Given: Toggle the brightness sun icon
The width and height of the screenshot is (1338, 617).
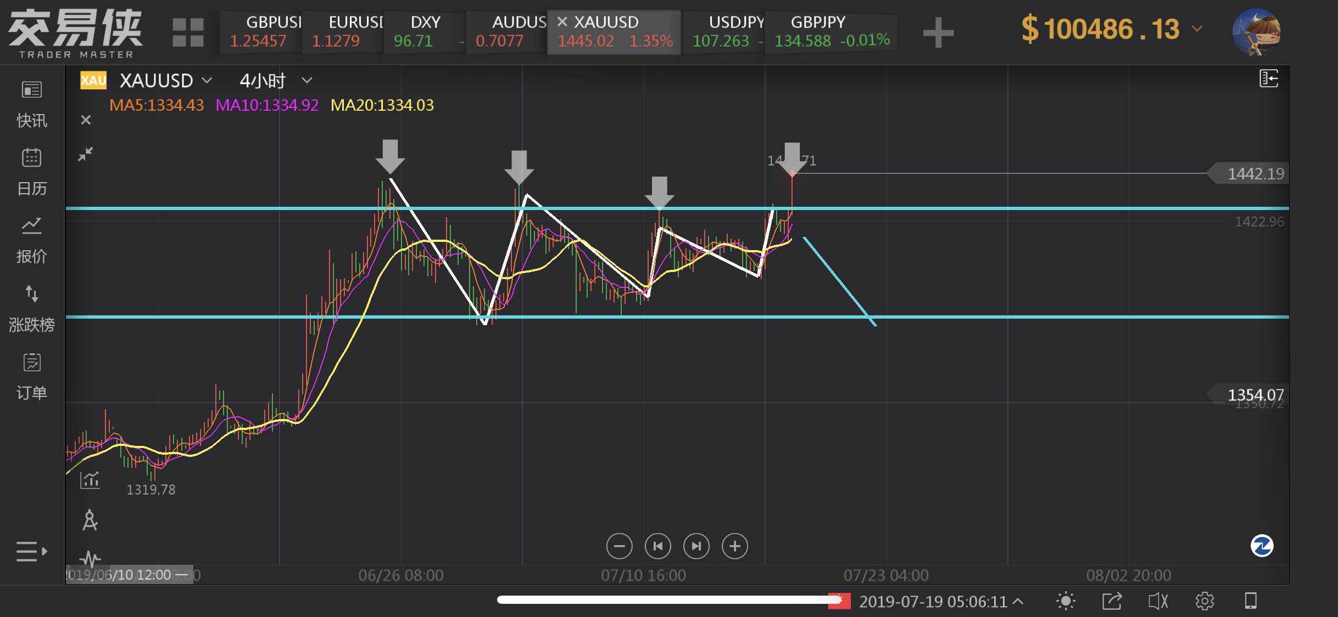Looking at the screenshot, I should 1065,601.
